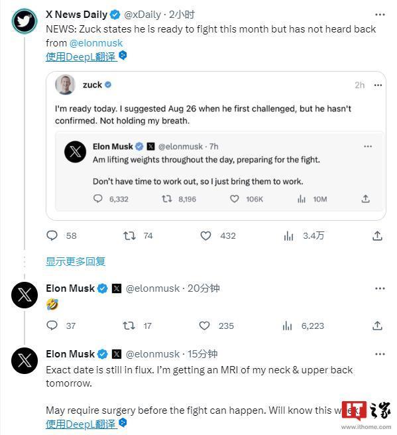View analytics of 3.4万 views tweet
This screenshot has height=435, width=397.
288,236
